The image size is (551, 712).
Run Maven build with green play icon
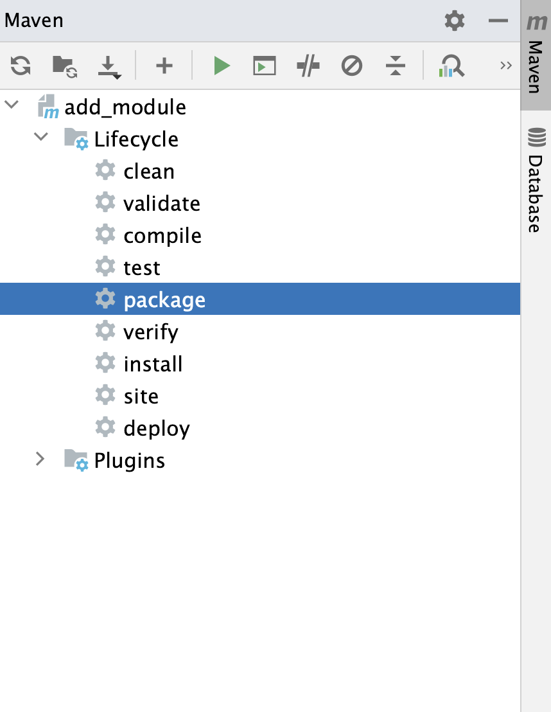(x=222, y=66)
